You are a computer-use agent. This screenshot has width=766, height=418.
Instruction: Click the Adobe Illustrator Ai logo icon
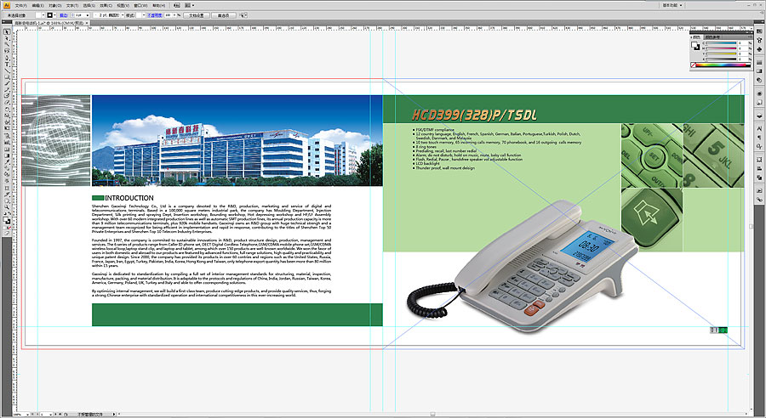pyautogui.click(x=5, y=4)
